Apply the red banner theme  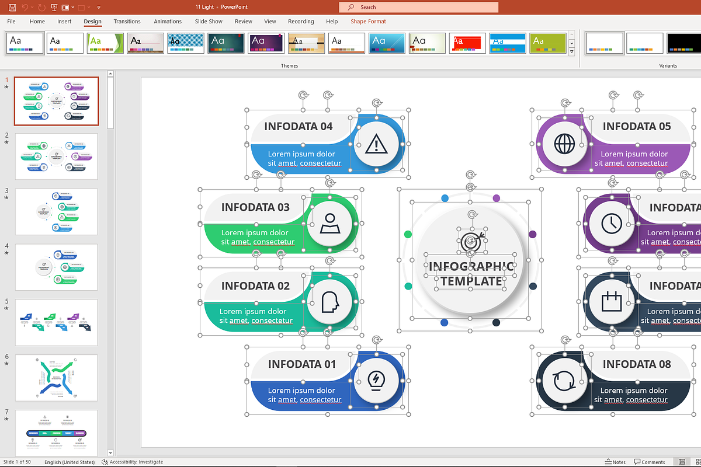467,43
